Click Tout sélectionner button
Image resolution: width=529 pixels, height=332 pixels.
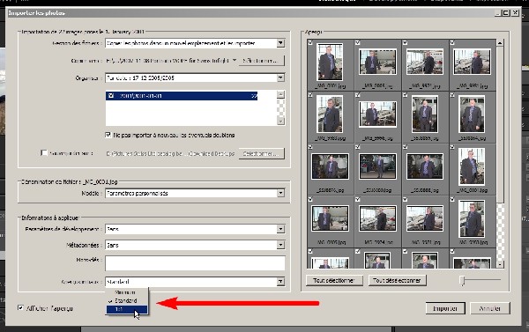pos(334,280)
